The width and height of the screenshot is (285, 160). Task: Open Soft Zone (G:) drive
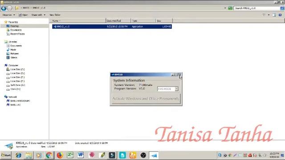pyautogui.click(x=16, y=85)
